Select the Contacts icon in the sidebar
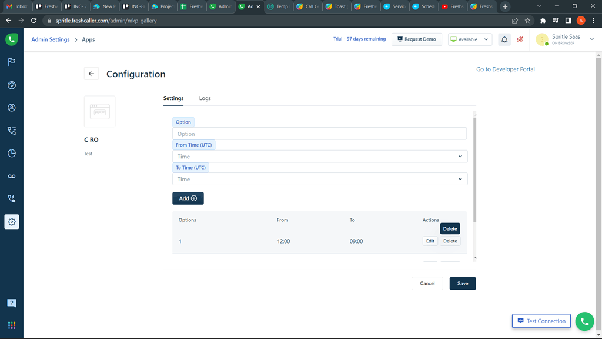Viewport: 602px width, 339px height. 12,108
